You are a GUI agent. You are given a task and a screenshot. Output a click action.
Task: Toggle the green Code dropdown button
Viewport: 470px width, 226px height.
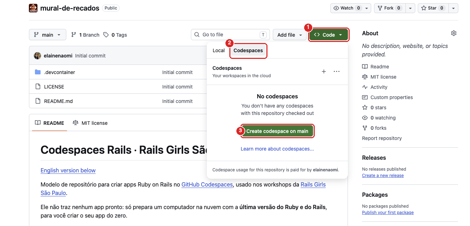pos(329,35)
